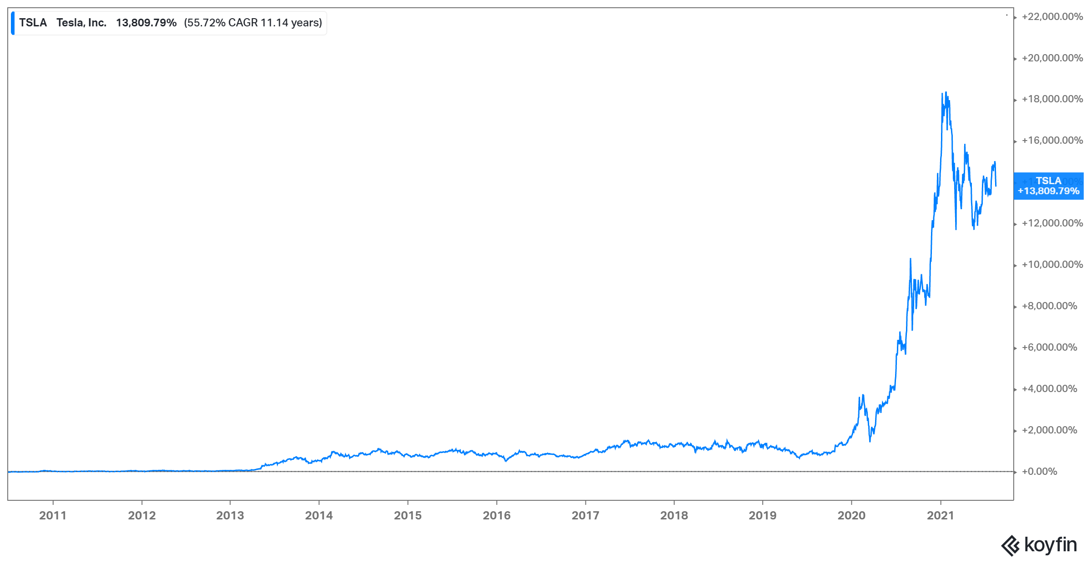Click the blue TSLA series color swatch
The image size is (1091, 564).
(x=13, y=23)
